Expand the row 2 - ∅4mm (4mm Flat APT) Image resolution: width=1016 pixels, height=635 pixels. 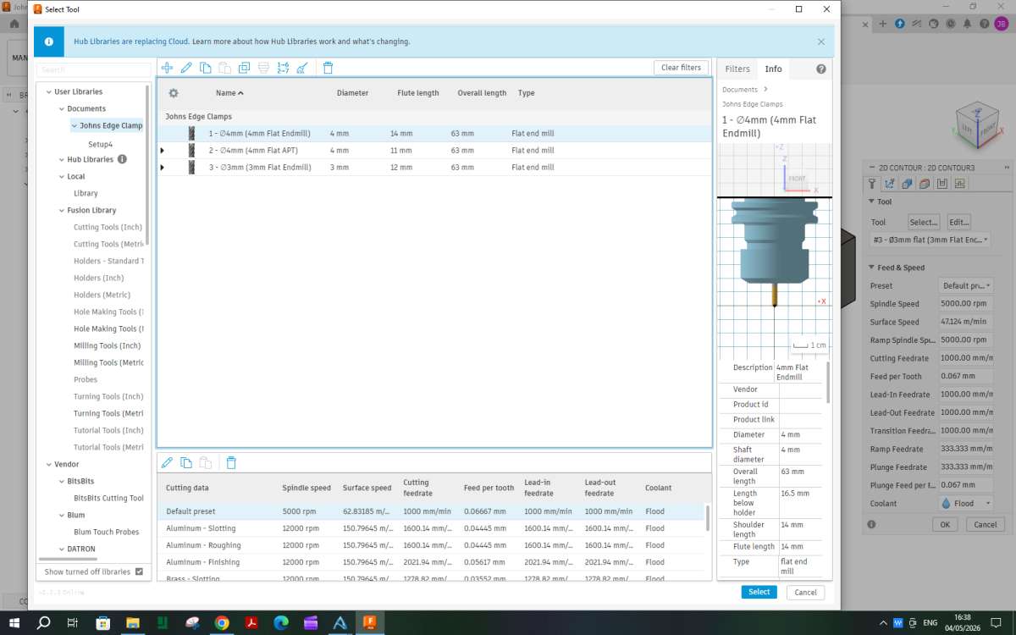[163, 151]
